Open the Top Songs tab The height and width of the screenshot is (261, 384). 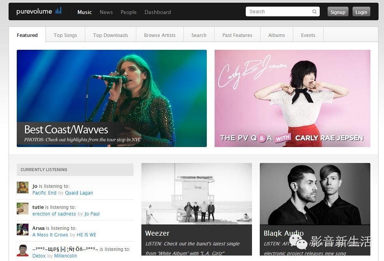(65, 35)
